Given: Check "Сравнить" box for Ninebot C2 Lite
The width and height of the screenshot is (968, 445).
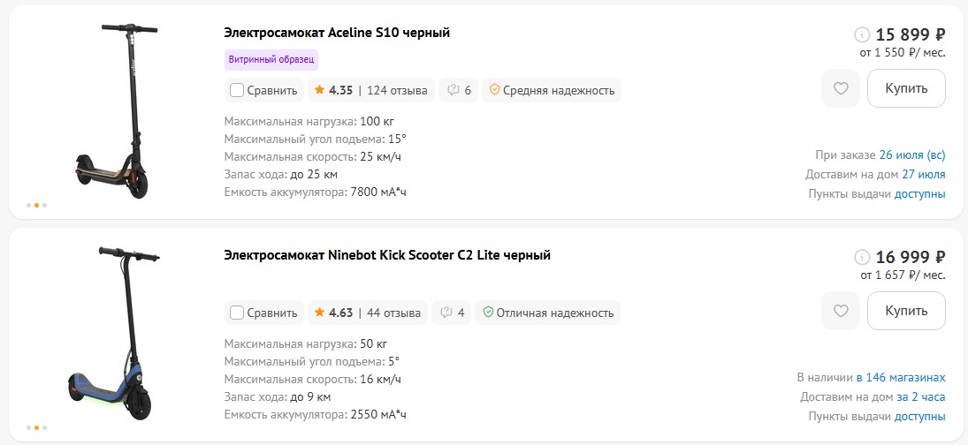Looking at the screenshot, I should (236, 313).
